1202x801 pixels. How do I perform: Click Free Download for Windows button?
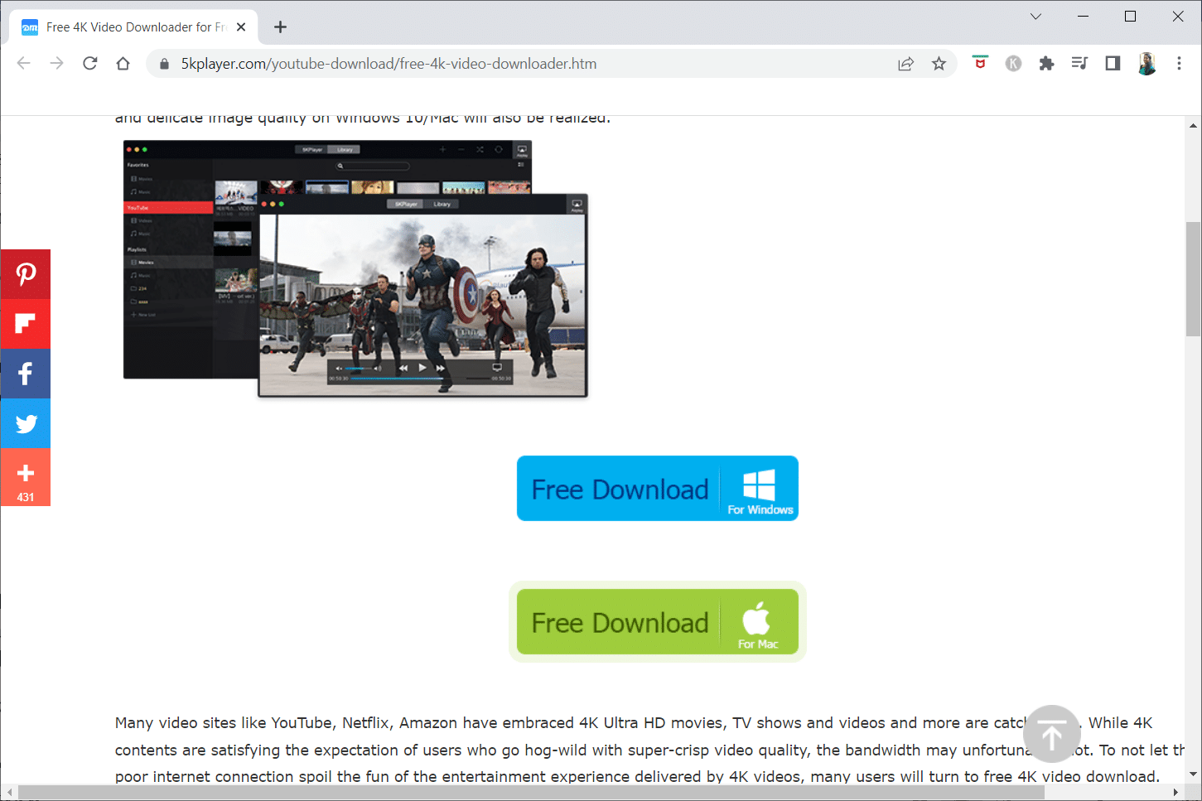pos(658,489)
